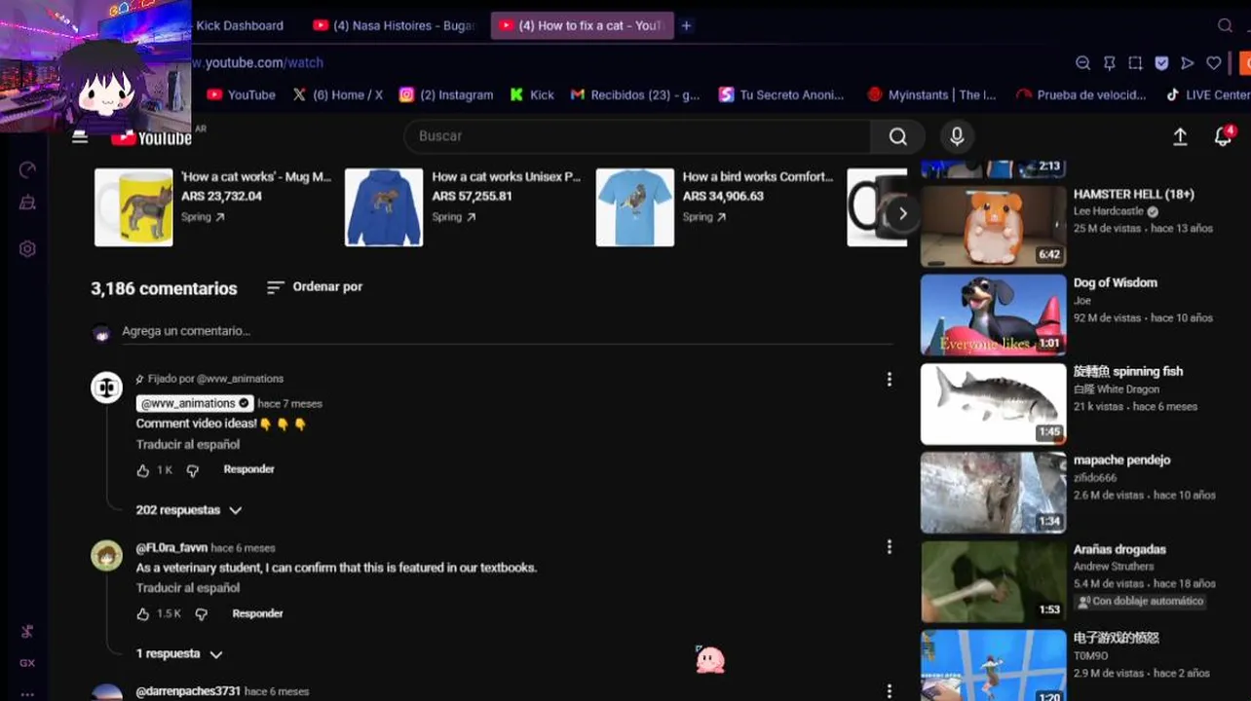
Task: Open @darrenpaches3731 user profile link
Action: coord(188,691)
